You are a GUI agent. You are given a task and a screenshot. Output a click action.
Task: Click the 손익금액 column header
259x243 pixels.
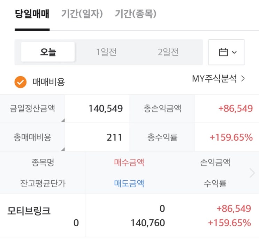tap(215, 162)
